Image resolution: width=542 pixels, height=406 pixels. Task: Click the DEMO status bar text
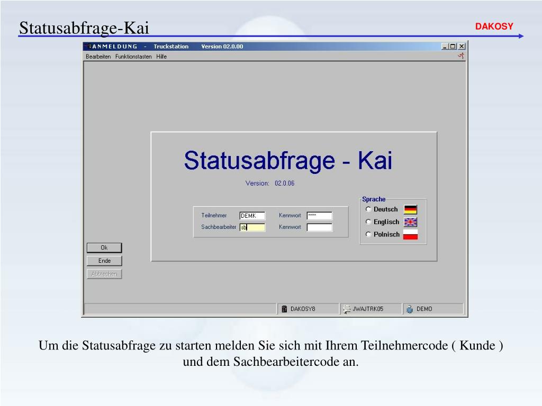point(424,309)
